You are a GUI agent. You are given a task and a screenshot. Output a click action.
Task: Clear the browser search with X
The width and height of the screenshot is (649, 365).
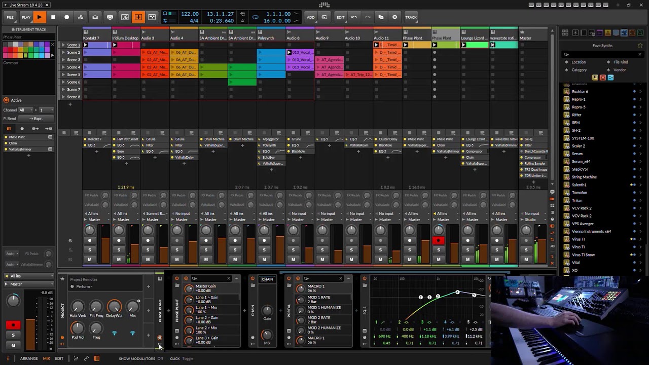640,54
